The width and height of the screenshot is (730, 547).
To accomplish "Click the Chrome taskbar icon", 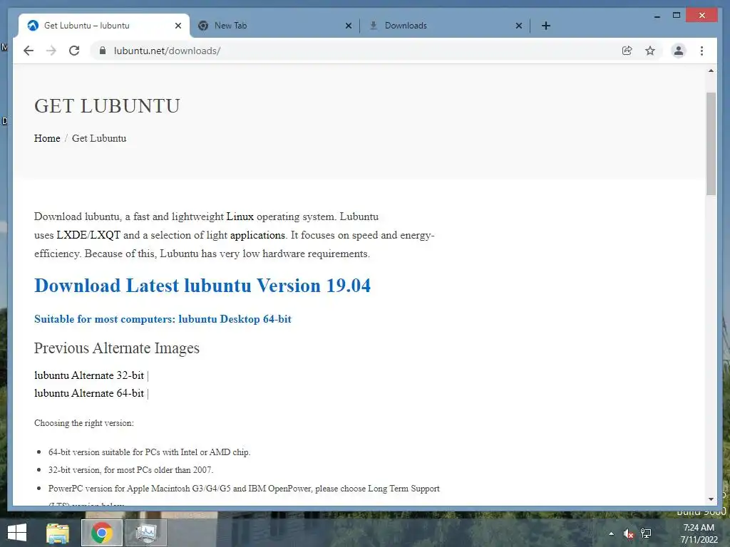I will (102, 533).
